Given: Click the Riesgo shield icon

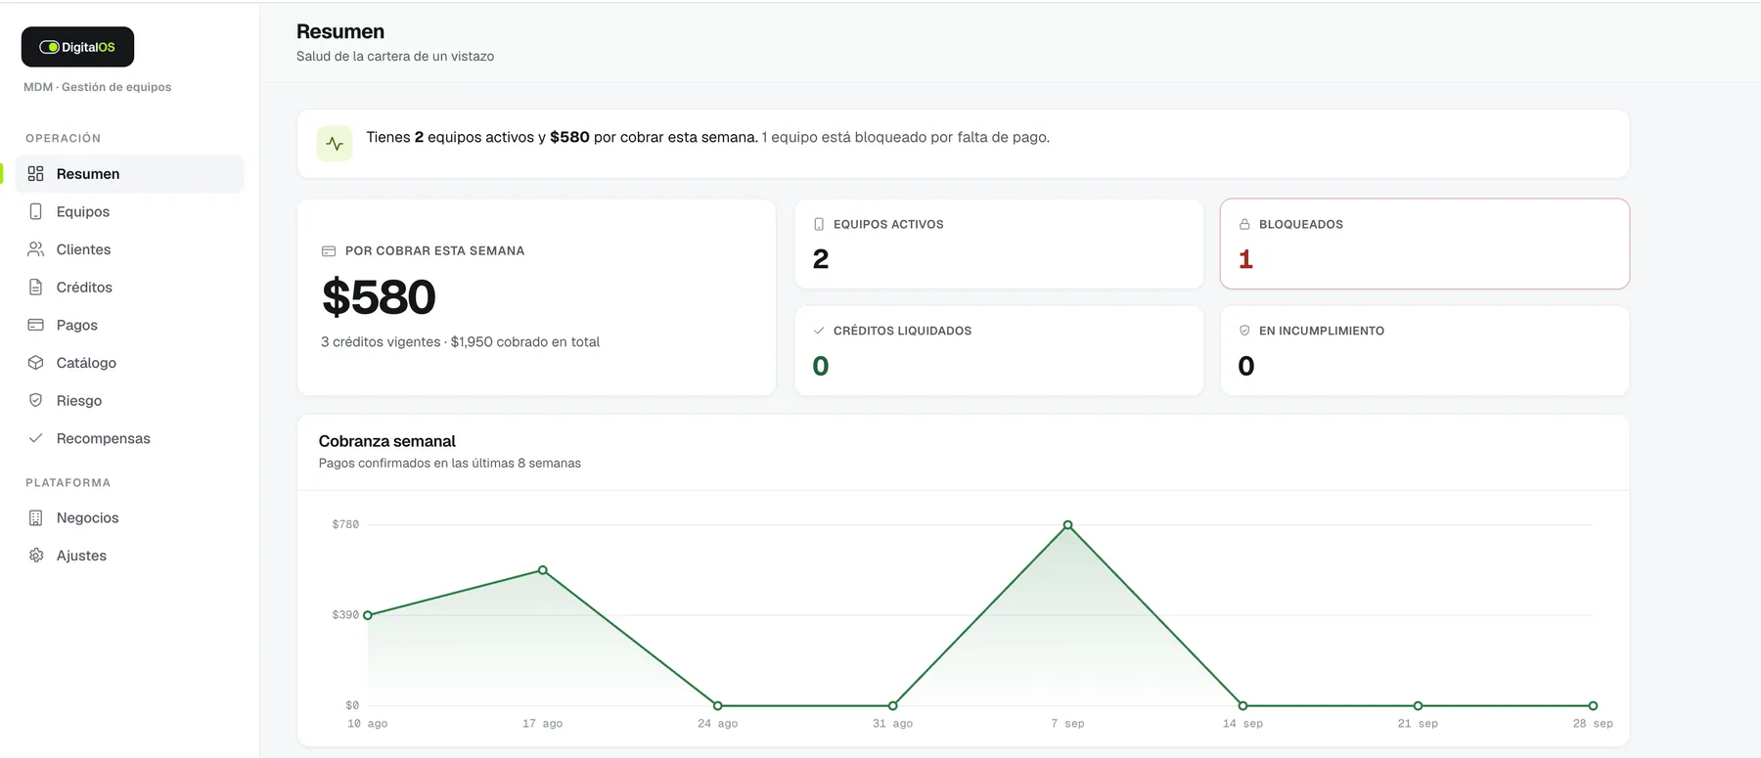Looking at the screenshot, I should (x=36, y=400).
